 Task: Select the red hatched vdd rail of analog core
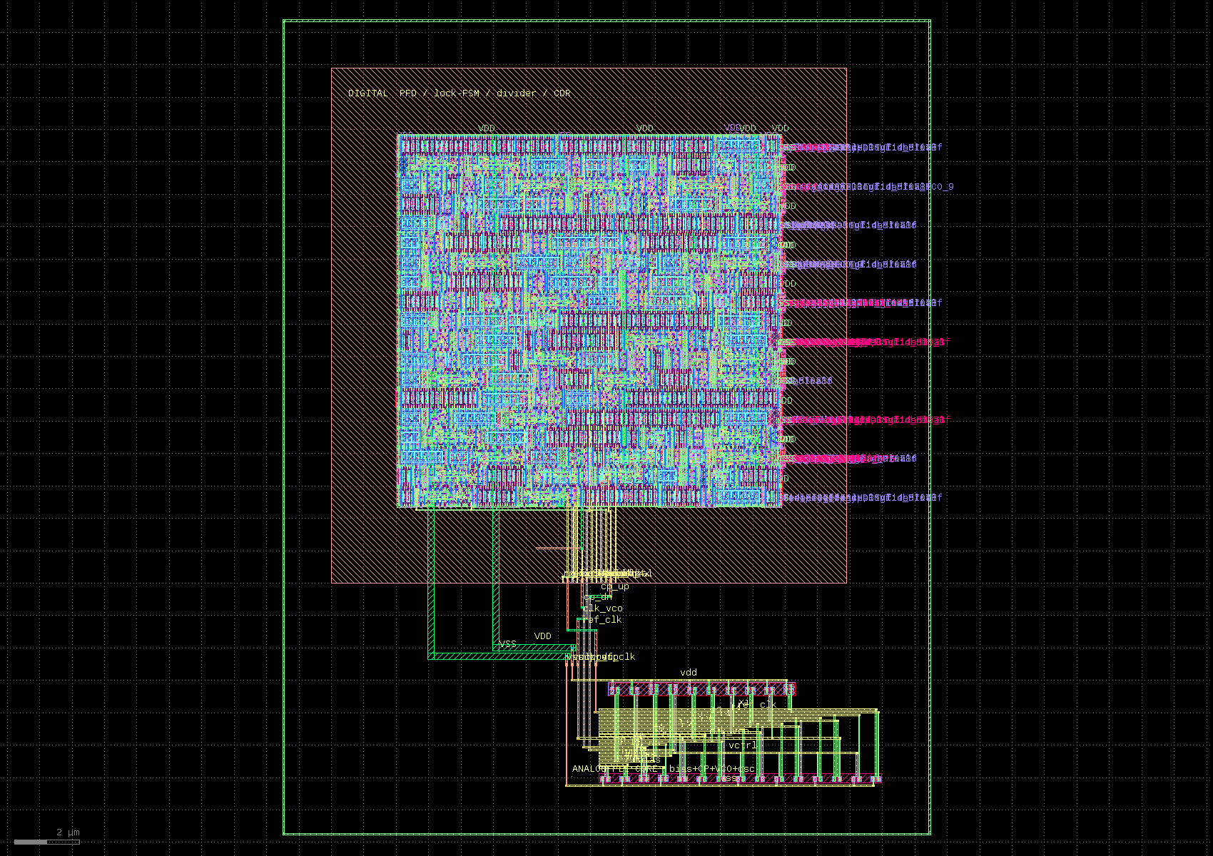(701, 689)
